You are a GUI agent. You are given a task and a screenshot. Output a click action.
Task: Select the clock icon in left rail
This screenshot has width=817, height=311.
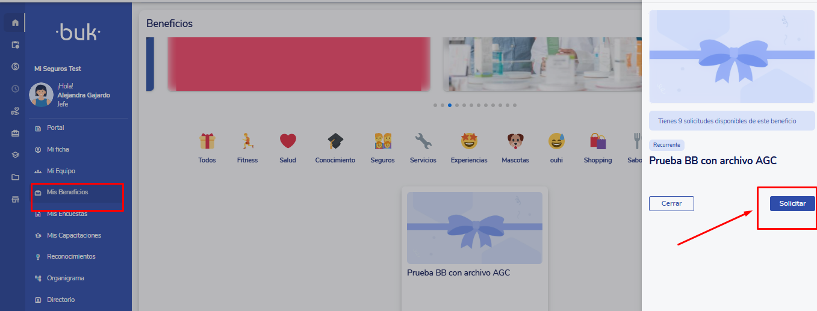coord(15,89)
